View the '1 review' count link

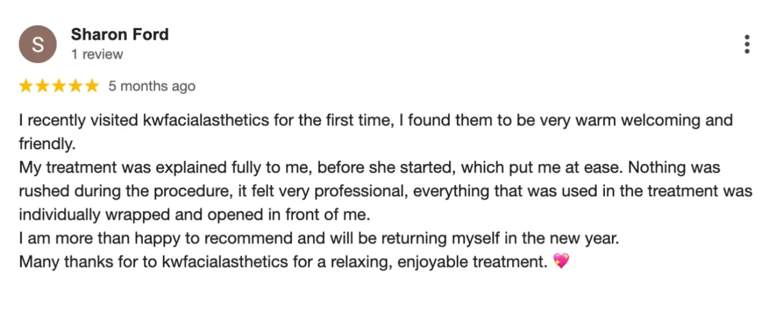pos(97,54)
